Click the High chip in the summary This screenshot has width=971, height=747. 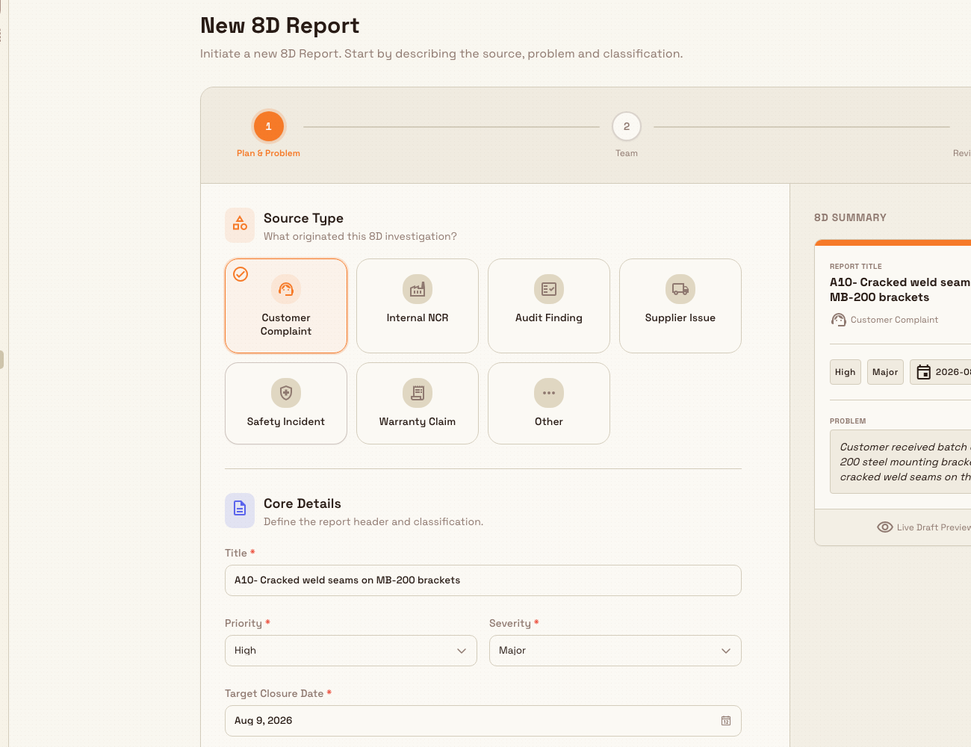pos(846,372)
